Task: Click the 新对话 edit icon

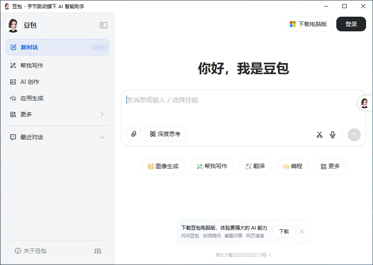Action: 13,47
